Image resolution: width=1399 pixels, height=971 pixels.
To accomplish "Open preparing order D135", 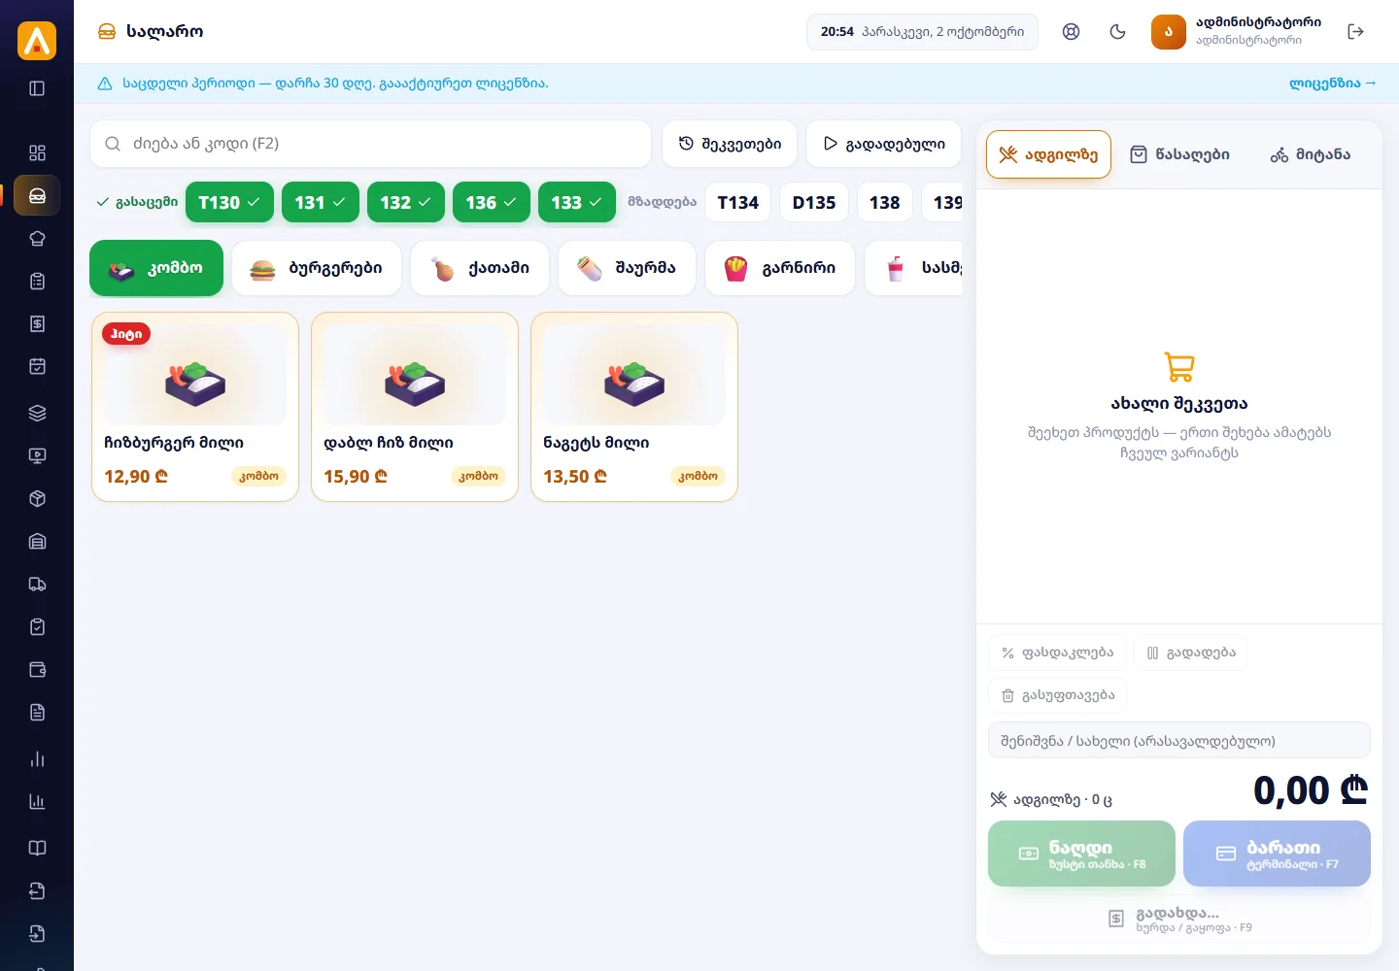I will [x=814, y=202].
